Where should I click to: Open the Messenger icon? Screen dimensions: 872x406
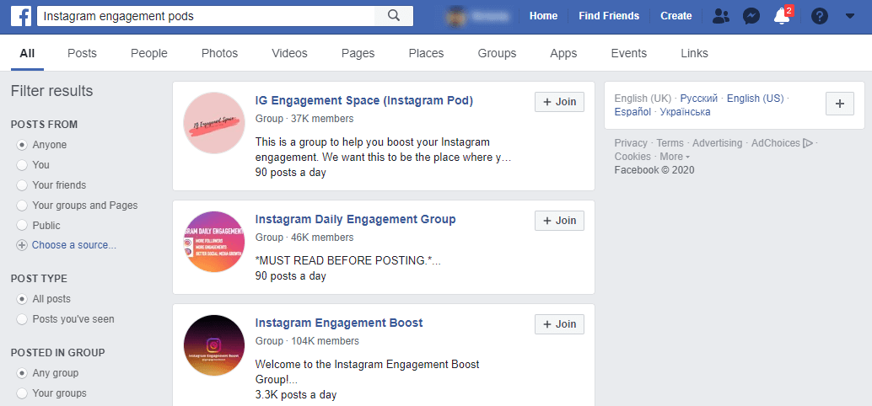751,16
